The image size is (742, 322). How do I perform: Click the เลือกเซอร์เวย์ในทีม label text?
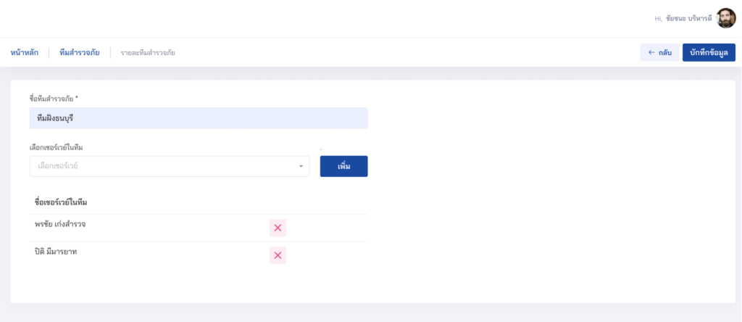[x=57, y=147]
